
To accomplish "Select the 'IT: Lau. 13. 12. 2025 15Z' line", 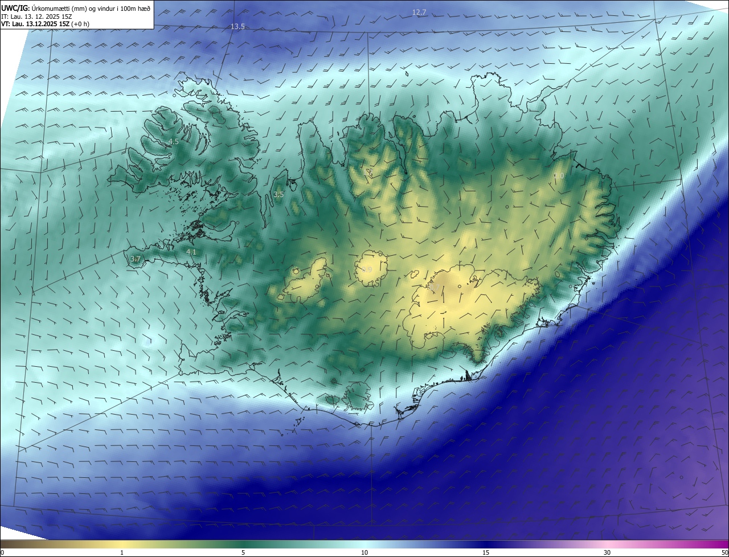I will click(36, 17).
